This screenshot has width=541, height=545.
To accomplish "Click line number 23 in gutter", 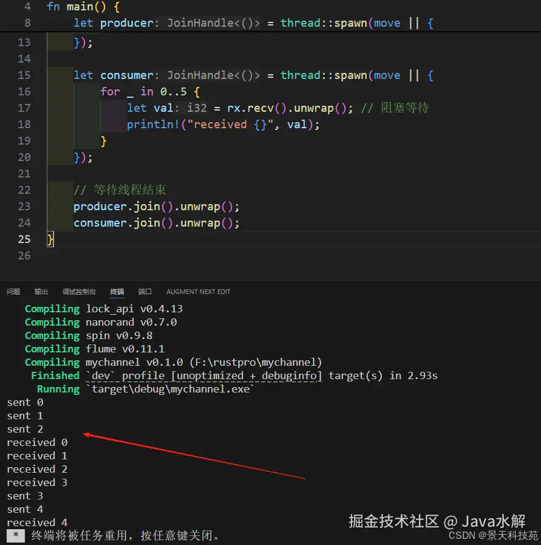I will click(x=24, y=207).
